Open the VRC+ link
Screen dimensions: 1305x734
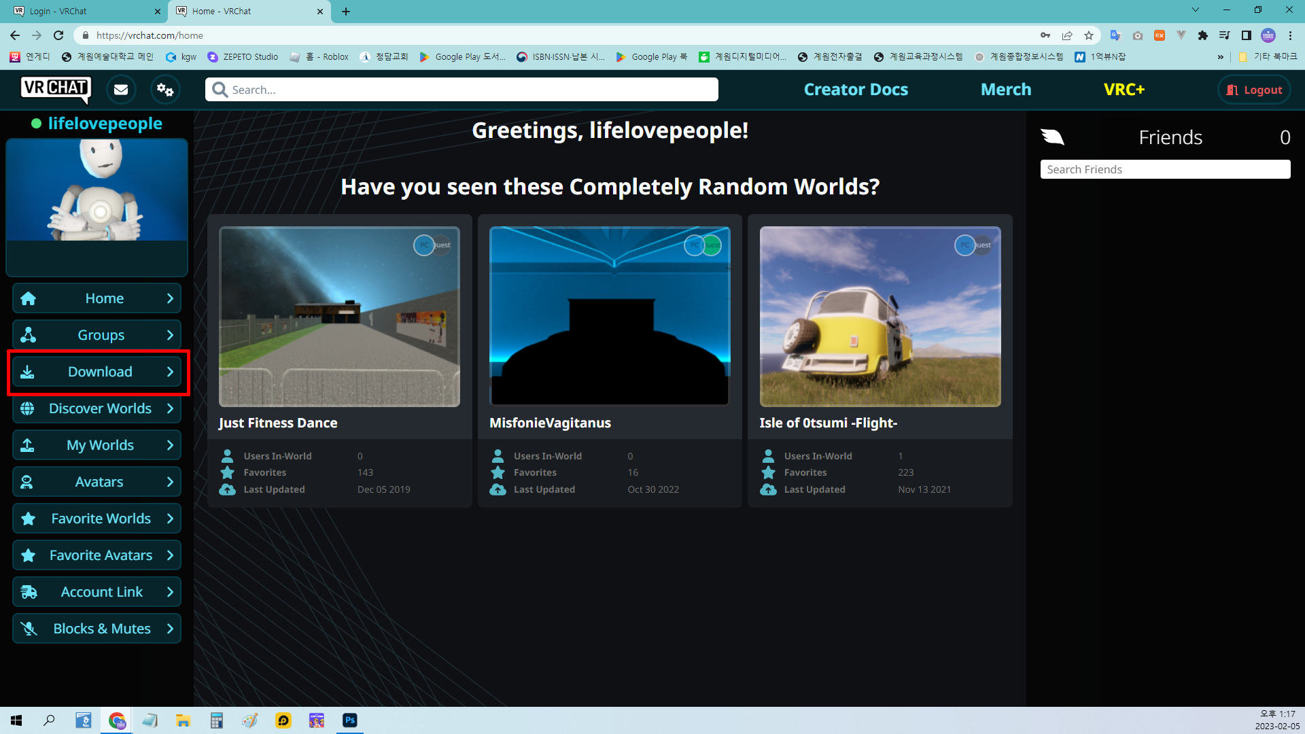tap(1124, 90)
